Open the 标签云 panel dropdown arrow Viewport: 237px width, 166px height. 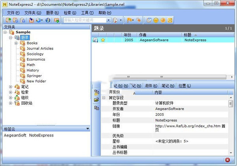coord(88,129)
